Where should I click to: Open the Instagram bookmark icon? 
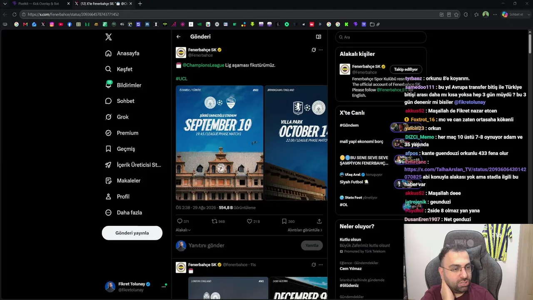coord(52,25)
